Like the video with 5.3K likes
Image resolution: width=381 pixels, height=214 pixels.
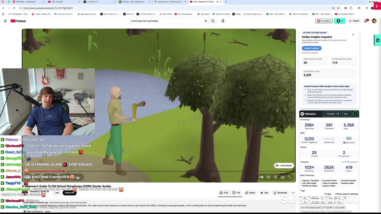click(x=224, y=193)
